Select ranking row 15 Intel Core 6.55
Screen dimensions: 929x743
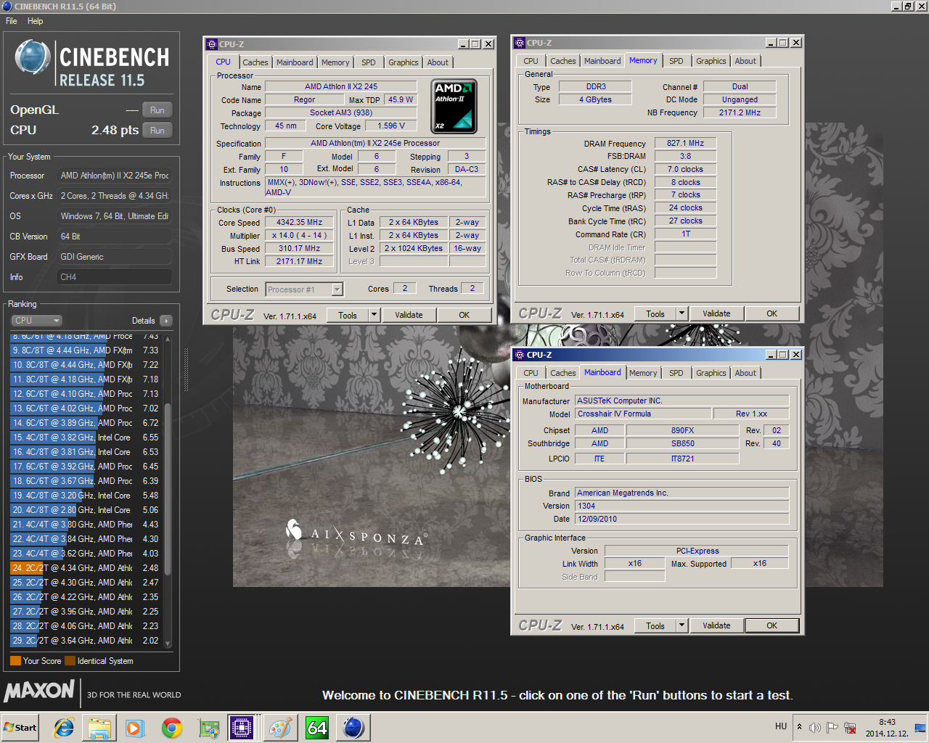pyautogui.click(x=86, y=438)
